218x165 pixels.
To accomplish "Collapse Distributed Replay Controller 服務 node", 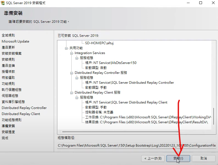I will pyautogui.click(x=71, y=73).
